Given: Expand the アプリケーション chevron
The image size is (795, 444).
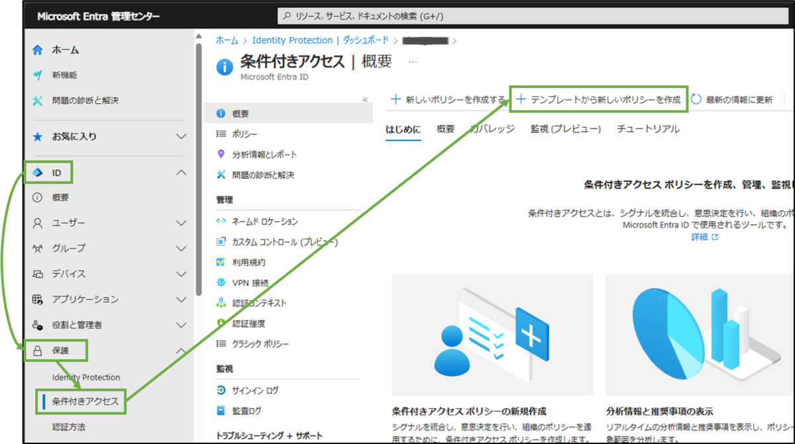Looking at the screenshot, I should [181, 299].
